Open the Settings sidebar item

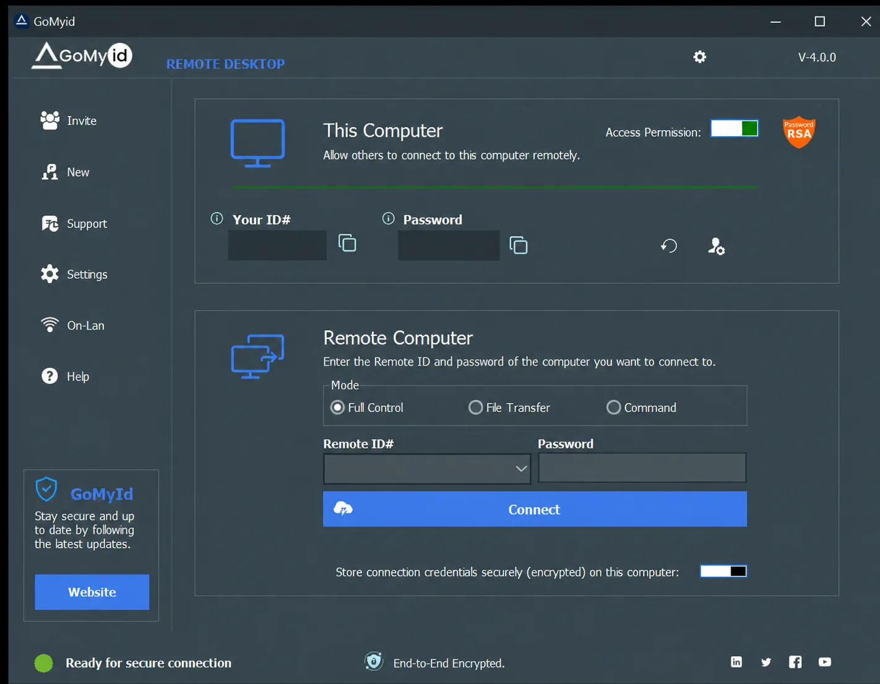(74, 274)
